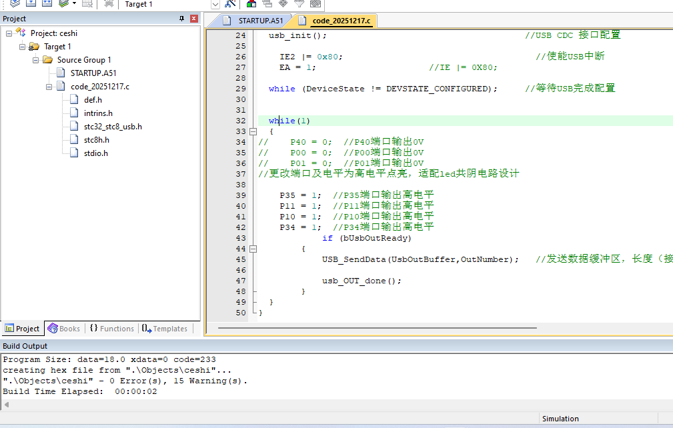Open the Functions panel tab

(x=111, y=329)
